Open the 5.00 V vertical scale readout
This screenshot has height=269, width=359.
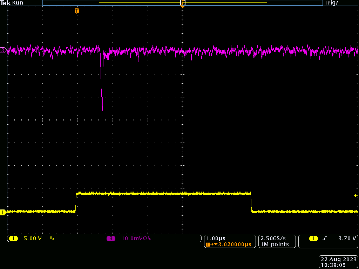coord(32,239)
